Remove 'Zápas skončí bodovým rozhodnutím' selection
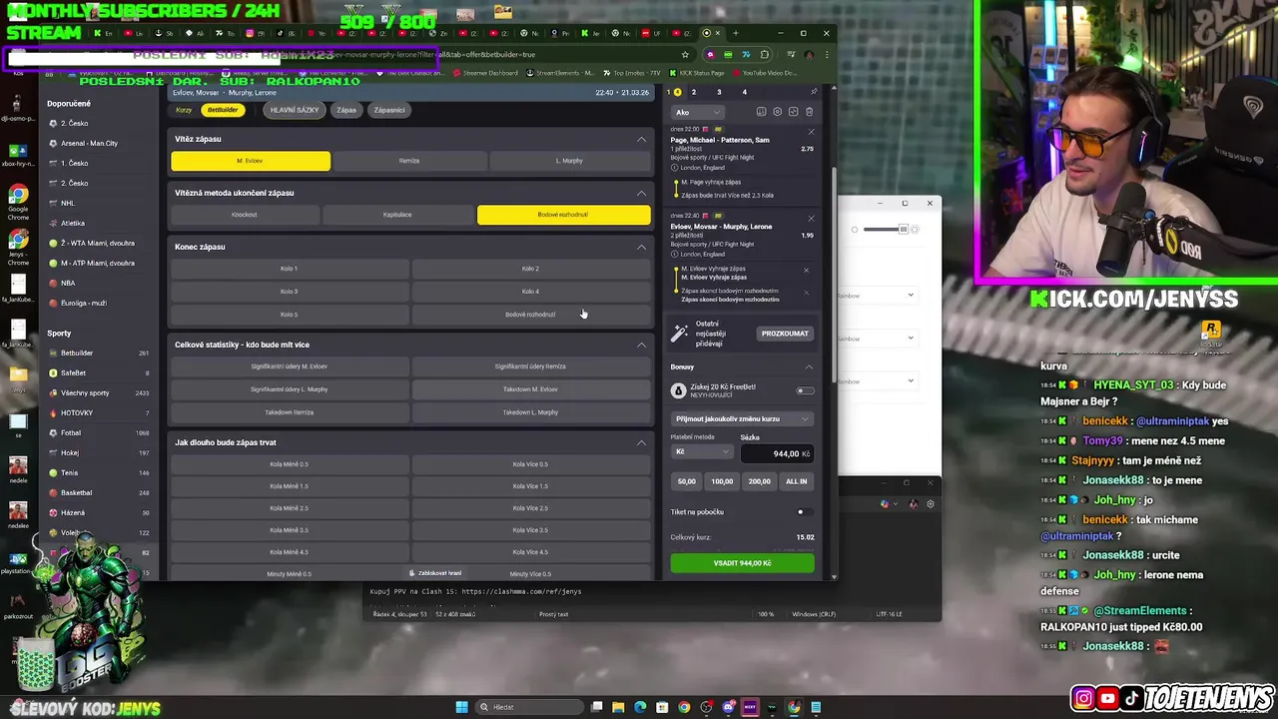The image size is (1278, 719). [x=807, y=292]
